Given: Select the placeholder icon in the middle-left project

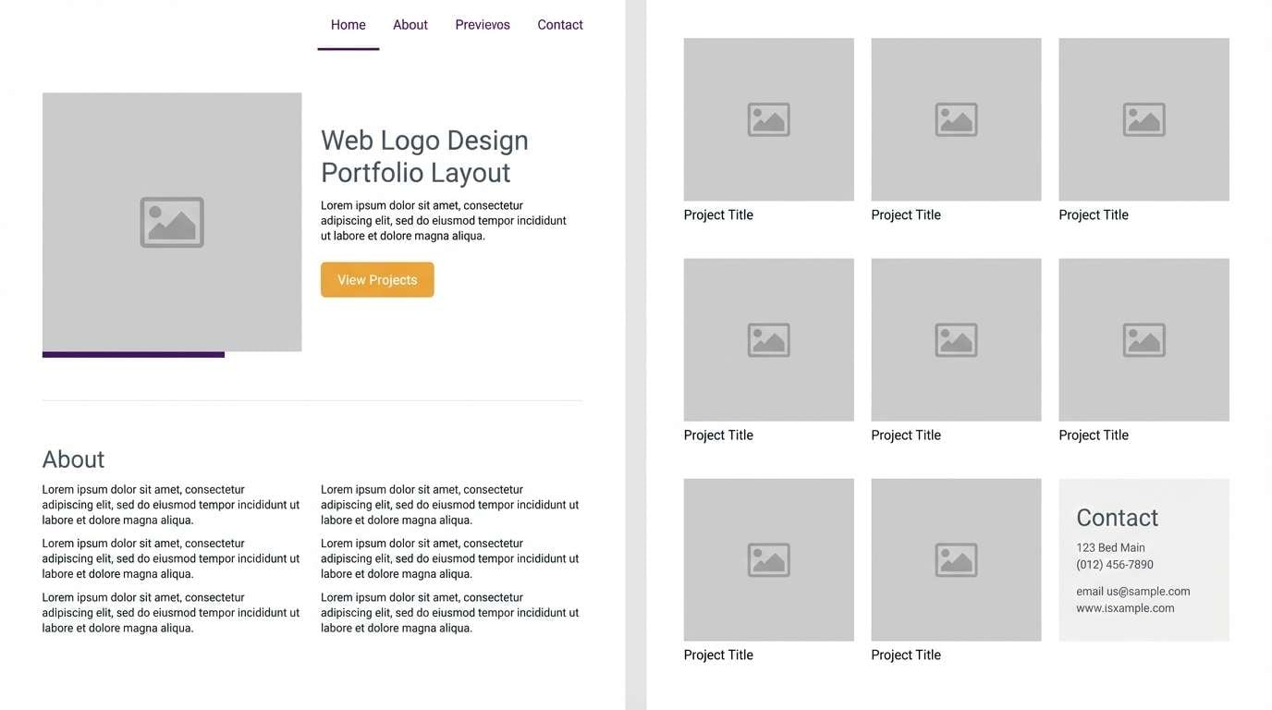Looking at the screenshot, I should coord(768,339).
